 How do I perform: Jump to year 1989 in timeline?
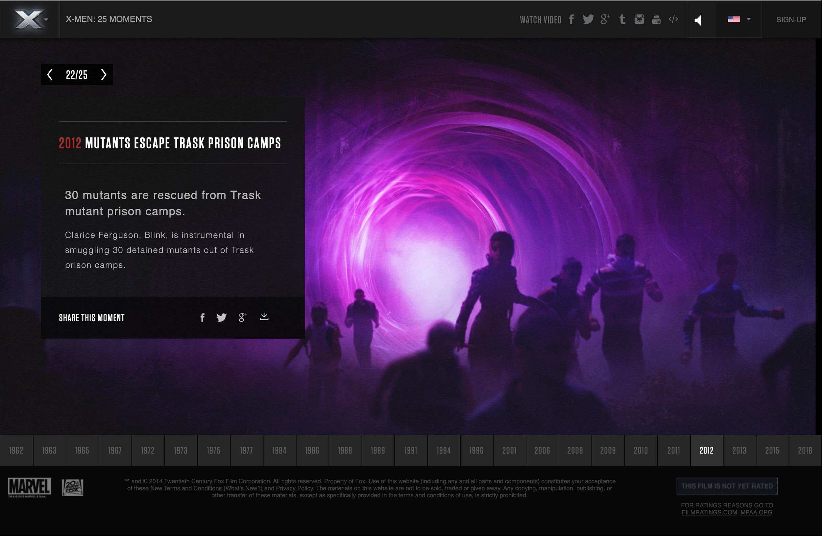[378, 451]
